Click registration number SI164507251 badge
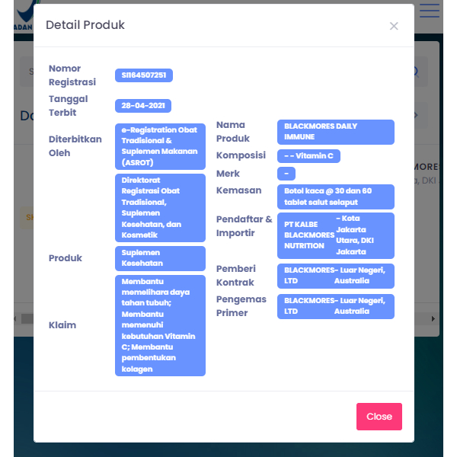Screen dimensions: 457x457 144,75
